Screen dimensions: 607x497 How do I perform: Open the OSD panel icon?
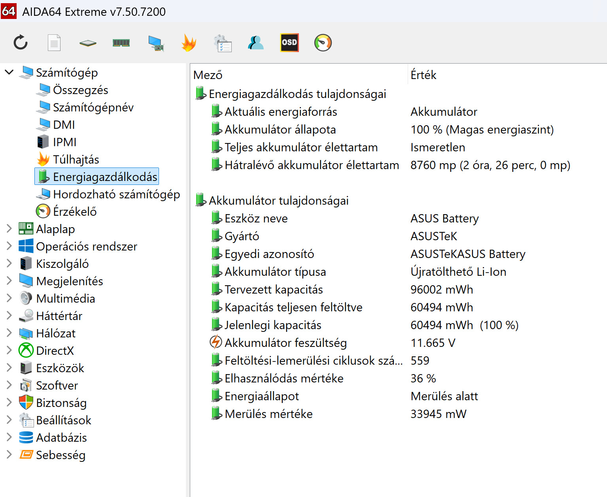click(289, 43)
